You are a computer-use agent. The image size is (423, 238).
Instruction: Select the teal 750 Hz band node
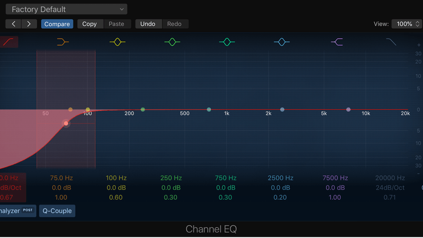(209, 109)
